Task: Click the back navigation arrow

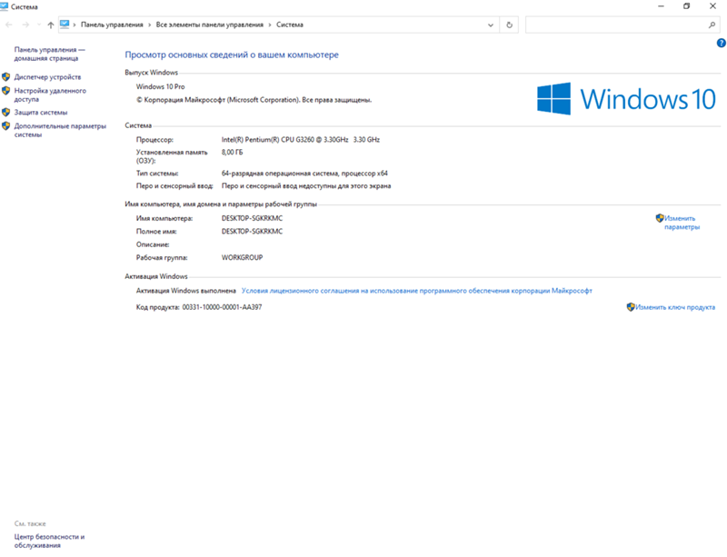Action: pos(9,25)
